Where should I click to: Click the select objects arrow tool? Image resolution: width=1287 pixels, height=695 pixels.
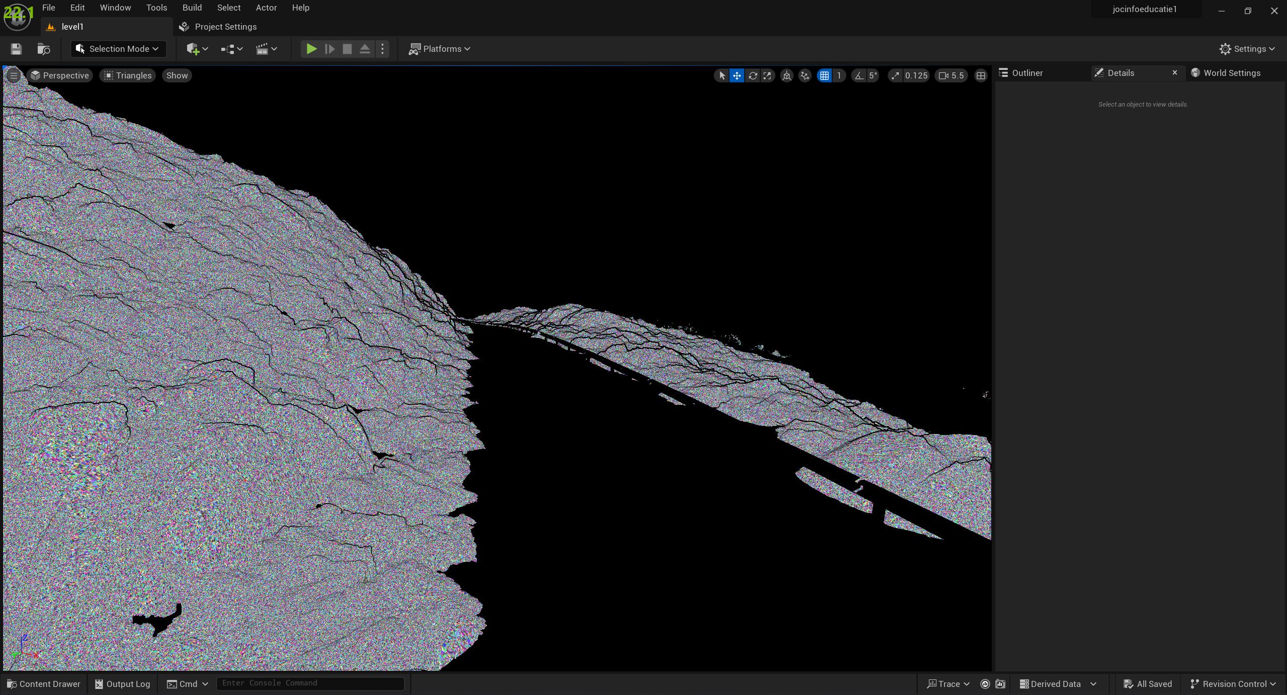(x=722, y=75)
